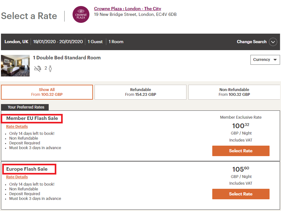Open Rate Details for Member EU Flash Sale
The height and width of the screenshot is (211, 281).
(x=17, y=127)
